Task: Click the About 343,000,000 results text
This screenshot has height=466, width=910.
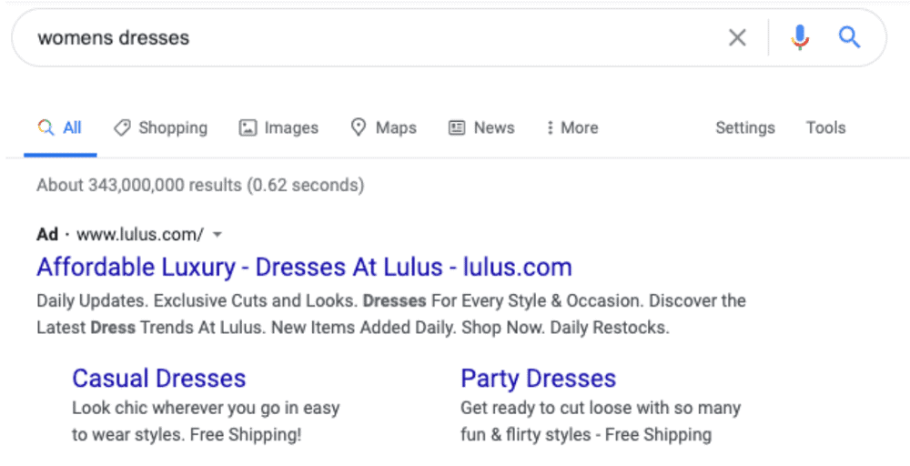Action: tap(200, 185)
